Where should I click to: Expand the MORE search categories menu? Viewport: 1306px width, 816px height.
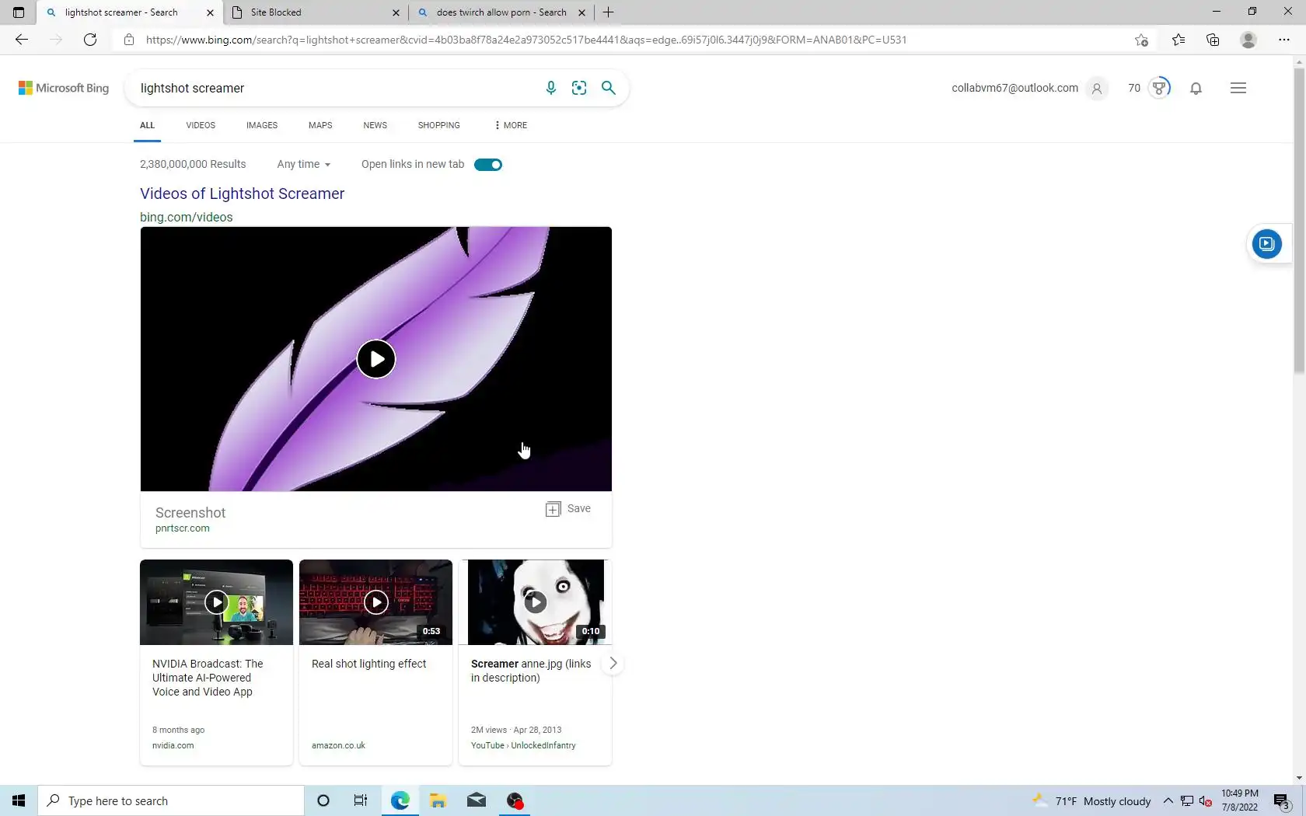click(x=511, y=125)
